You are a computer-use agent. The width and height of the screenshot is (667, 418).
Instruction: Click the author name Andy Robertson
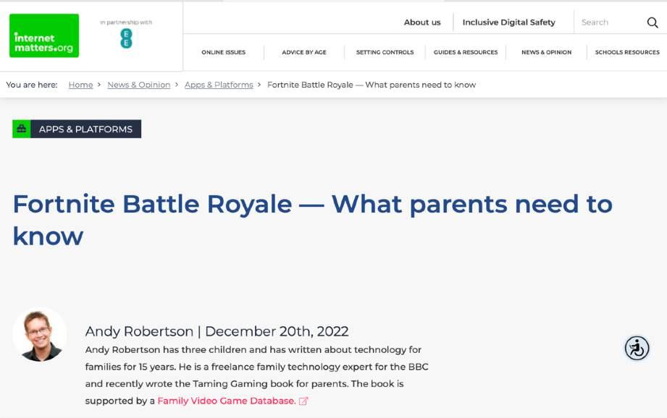pyautogui.click(x=139, y=331)
